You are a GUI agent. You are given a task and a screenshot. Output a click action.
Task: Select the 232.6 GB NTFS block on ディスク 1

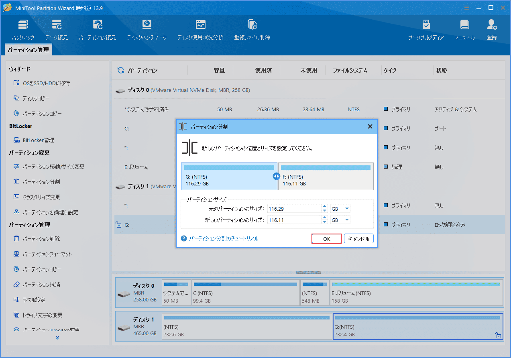click(247, 326)
